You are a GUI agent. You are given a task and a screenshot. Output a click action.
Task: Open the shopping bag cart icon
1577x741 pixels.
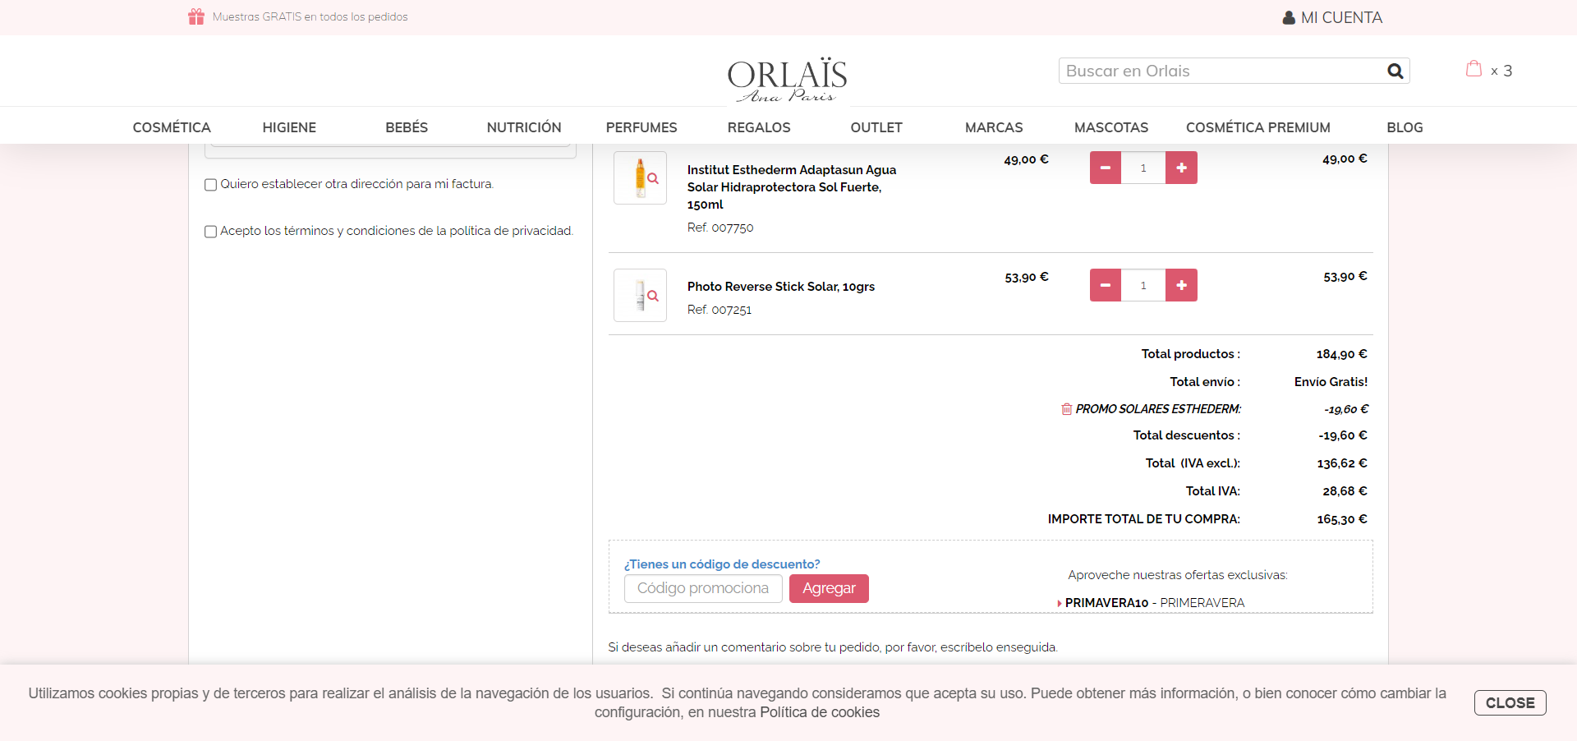(x=1474, y=69)
